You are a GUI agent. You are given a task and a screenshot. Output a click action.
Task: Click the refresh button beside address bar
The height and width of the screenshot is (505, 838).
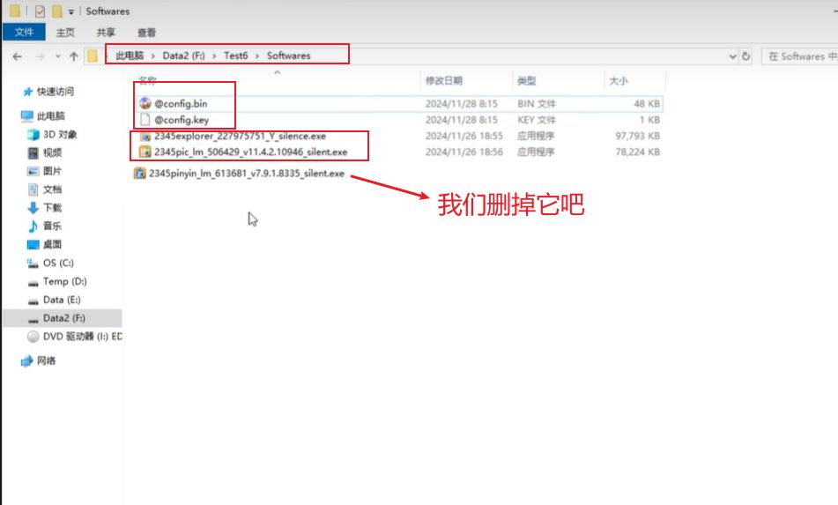pos(745,56)
